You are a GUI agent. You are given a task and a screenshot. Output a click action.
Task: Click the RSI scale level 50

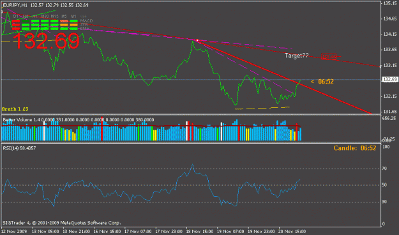click(x=384, y=185)
